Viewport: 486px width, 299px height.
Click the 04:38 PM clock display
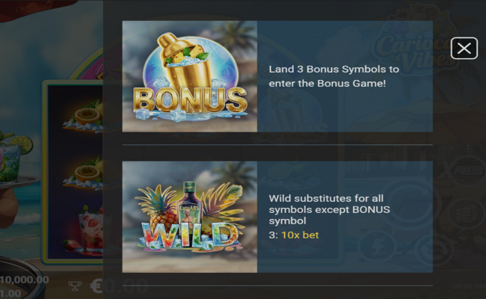click(469, 286)
